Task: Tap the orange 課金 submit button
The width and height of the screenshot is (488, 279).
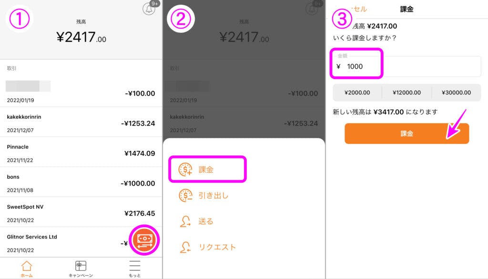Action: pyautogui.click(x=407, y=133)
